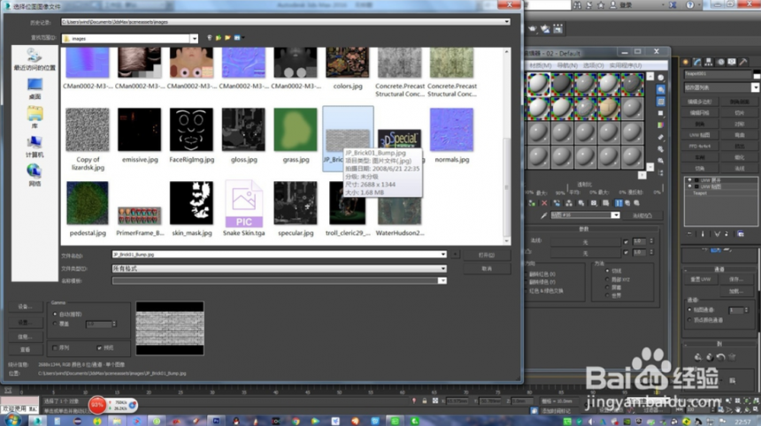The width and height of the screenshot is (761, 426).
Task: Select the Modify tab icon in command panel
Action: pyautogui.click(x=697, y=62)
